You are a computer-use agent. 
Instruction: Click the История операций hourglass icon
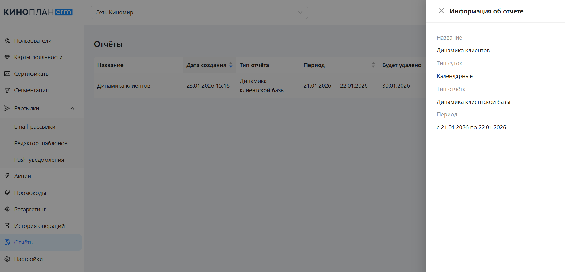click(x=7, y=226)
